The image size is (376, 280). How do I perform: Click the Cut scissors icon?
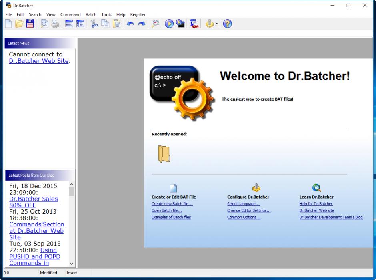94,24
